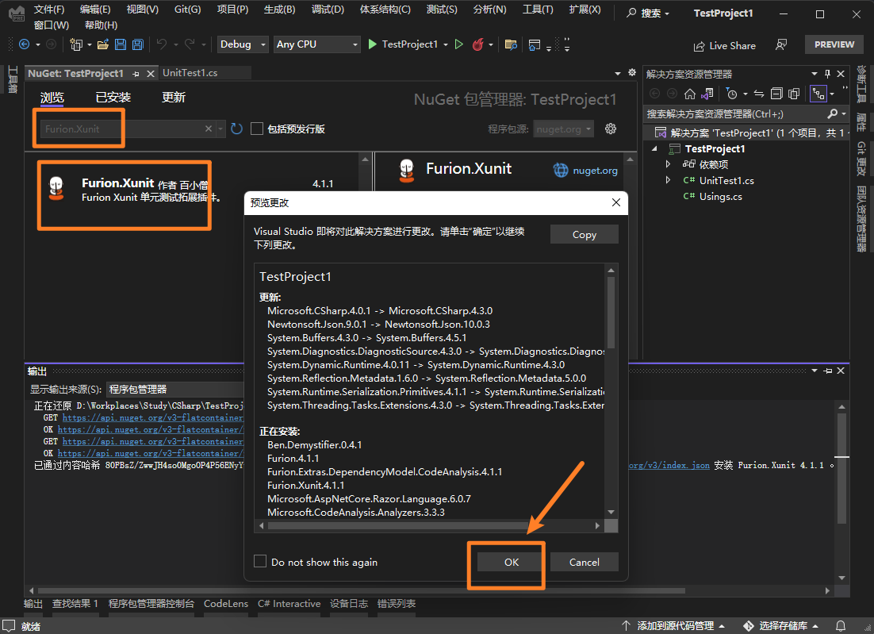Click the green Start Without Debugging icon

pyautogui.click(x=458, y=44)
